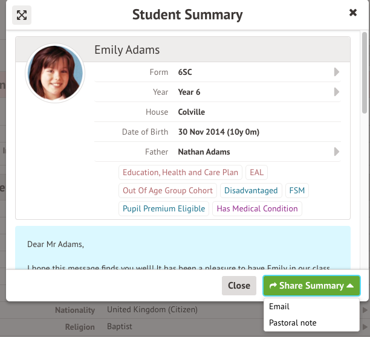Expand the Year 6 row arrow

click(x=337, y=92)
